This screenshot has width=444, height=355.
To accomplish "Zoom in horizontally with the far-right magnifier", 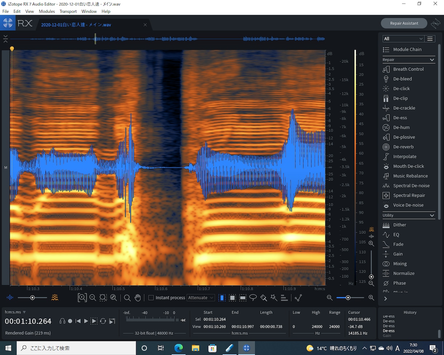I will point(371,298).
